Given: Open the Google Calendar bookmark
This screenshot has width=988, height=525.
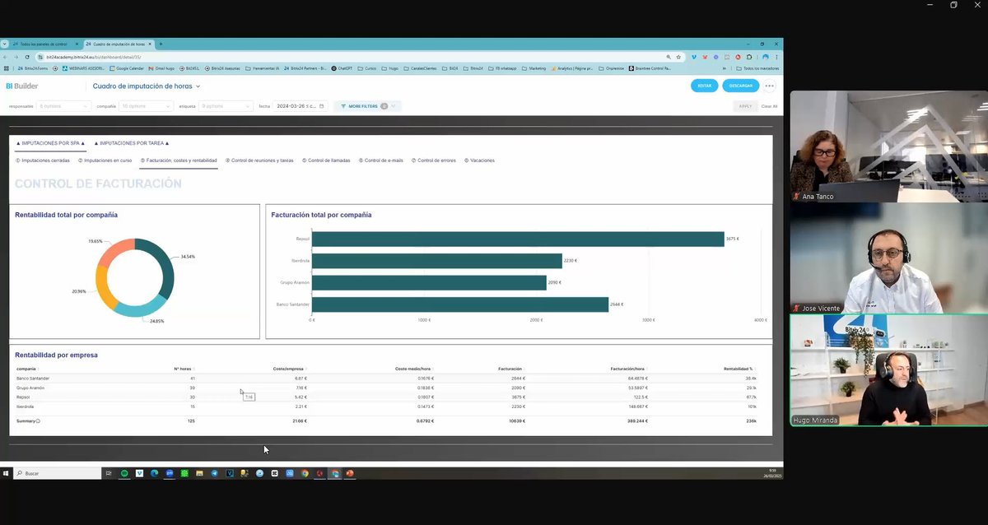Looking at the screenshot, I should point(127,68).
